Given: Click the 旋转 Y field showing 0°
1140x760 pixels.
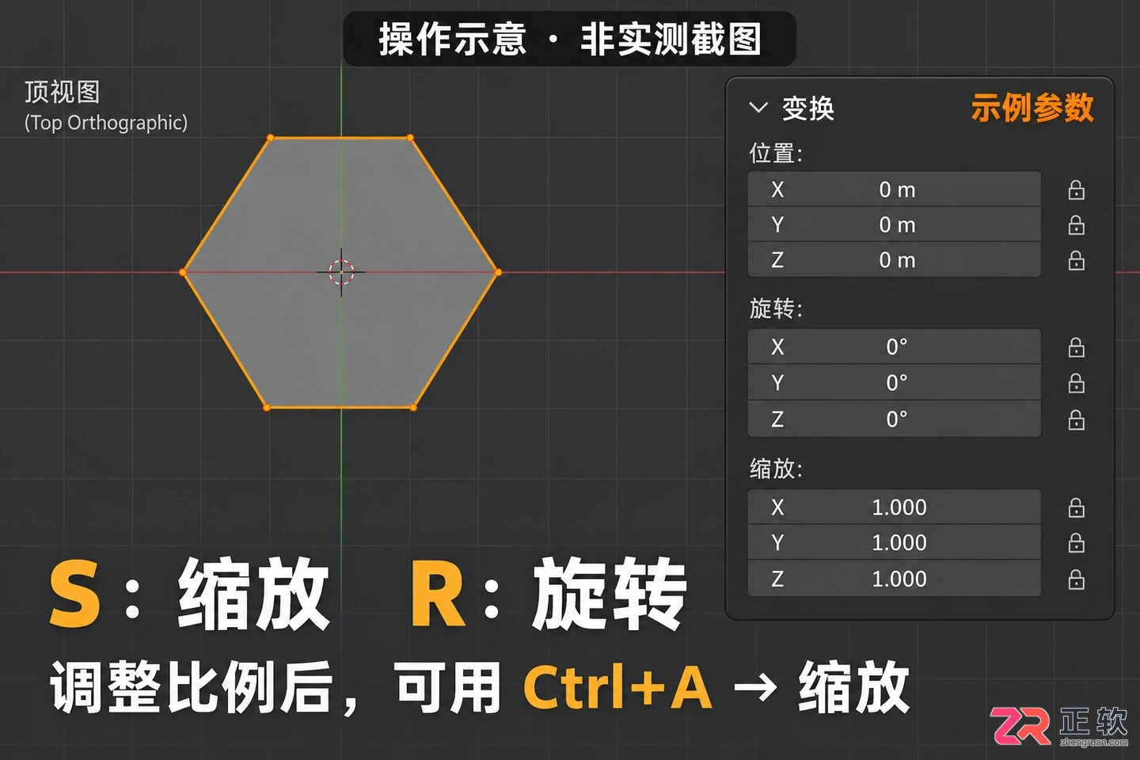Looking at the screenshot, I should pos(895,382).
